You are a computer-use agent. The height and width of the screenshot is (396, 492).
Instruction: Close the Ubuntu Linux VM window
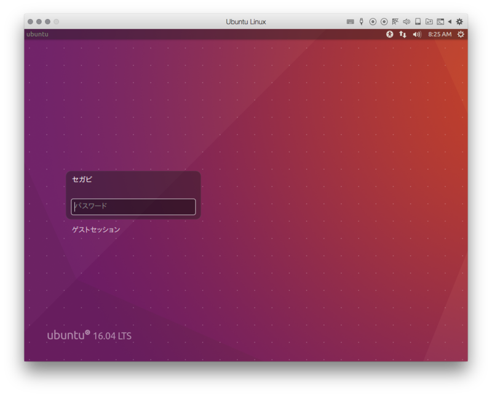coord(30,22)
